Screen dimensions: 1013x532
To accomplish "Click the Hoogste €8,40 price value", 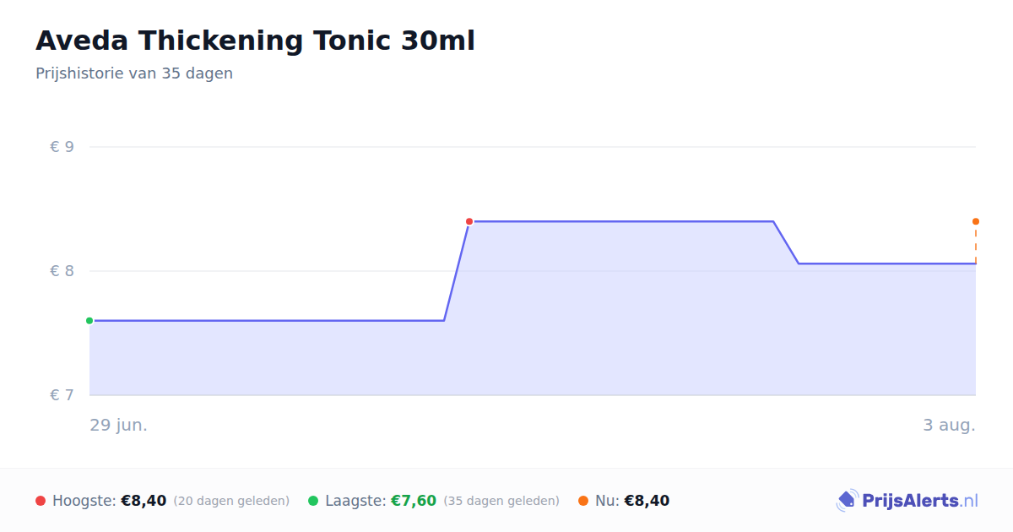I will tap(144, 501).
